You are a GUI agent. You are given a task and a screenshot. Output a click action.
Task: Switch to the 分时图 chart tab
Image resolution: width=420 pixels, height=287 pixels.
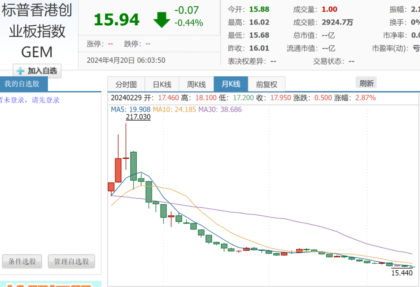pyautogui.click(x=126, y=85)
